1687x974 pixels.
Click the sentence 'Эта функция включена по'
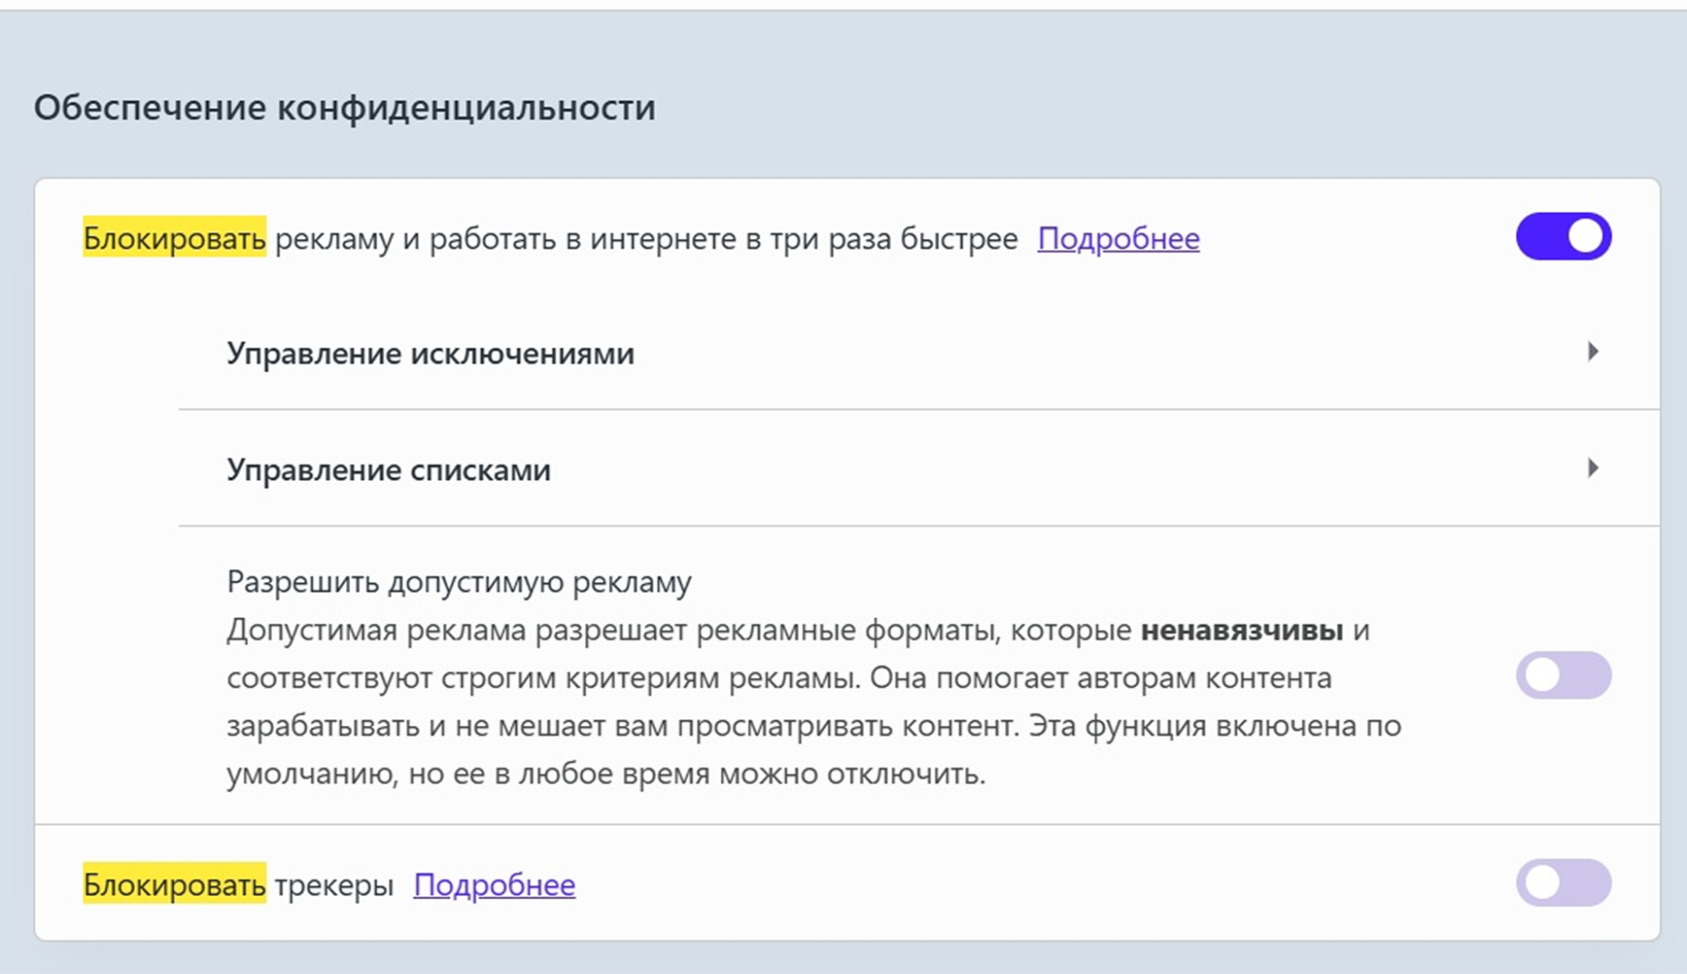tap(1215, 726)
